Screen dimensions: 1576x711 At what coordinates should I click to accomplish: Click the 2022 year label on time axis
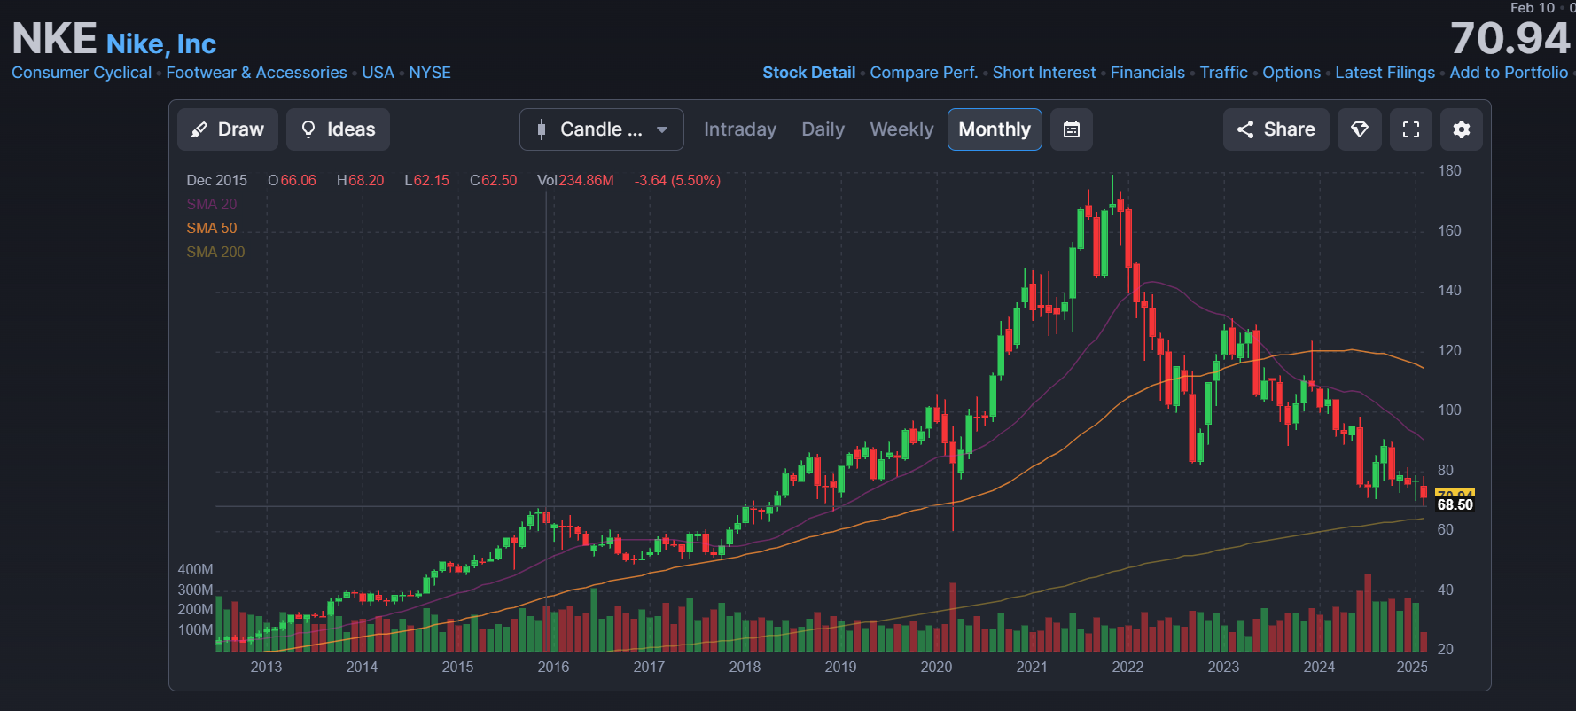(1127, 667)
